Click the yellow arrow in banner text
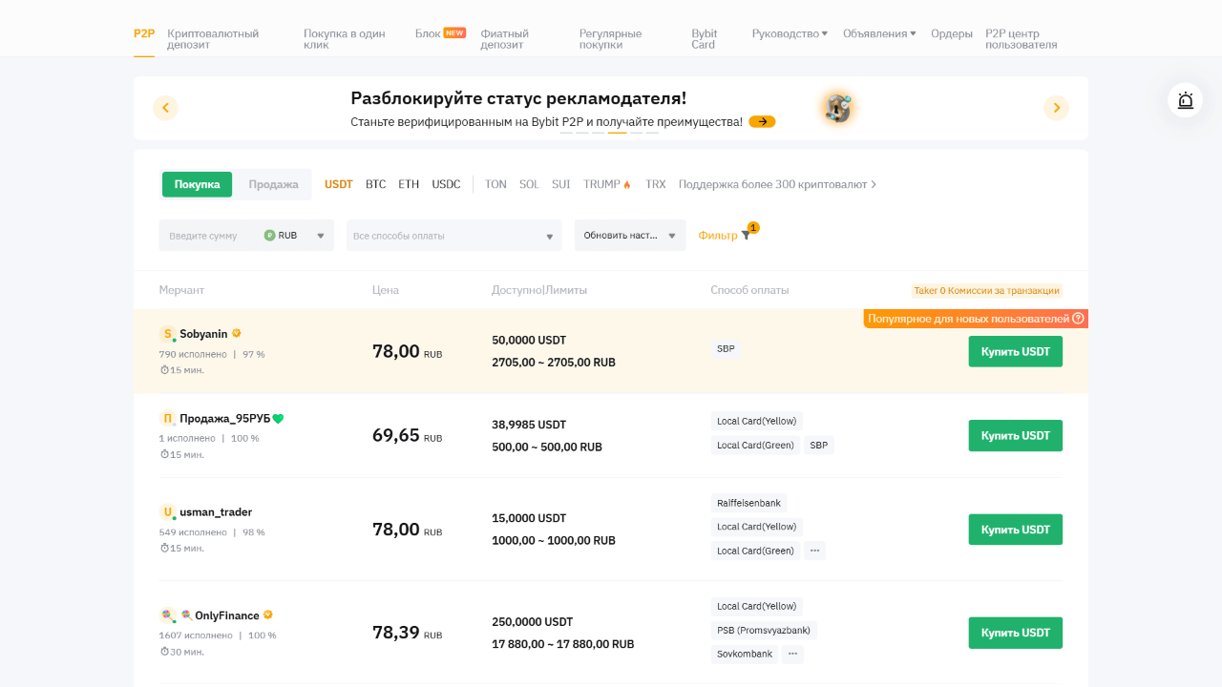Viewport: 1222px width, 687px height. pyautogui.click(x=762, y=122)
